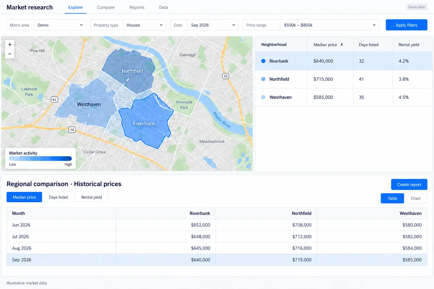Click the Rental yield column header
The image size is (434, 289).
pos(409,45)
